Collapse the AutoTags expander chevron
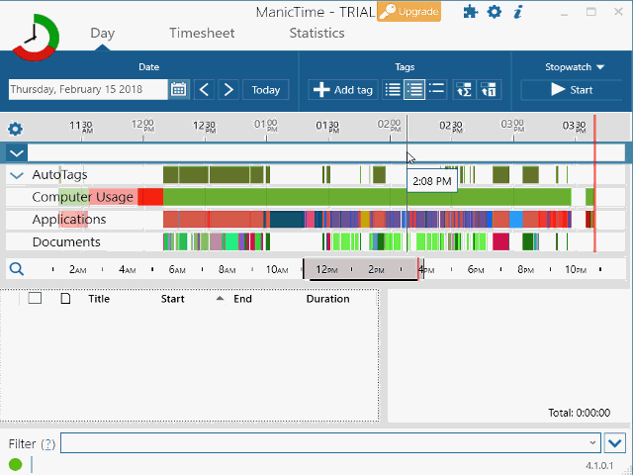633x475 pixels. (x=17, y=175)
